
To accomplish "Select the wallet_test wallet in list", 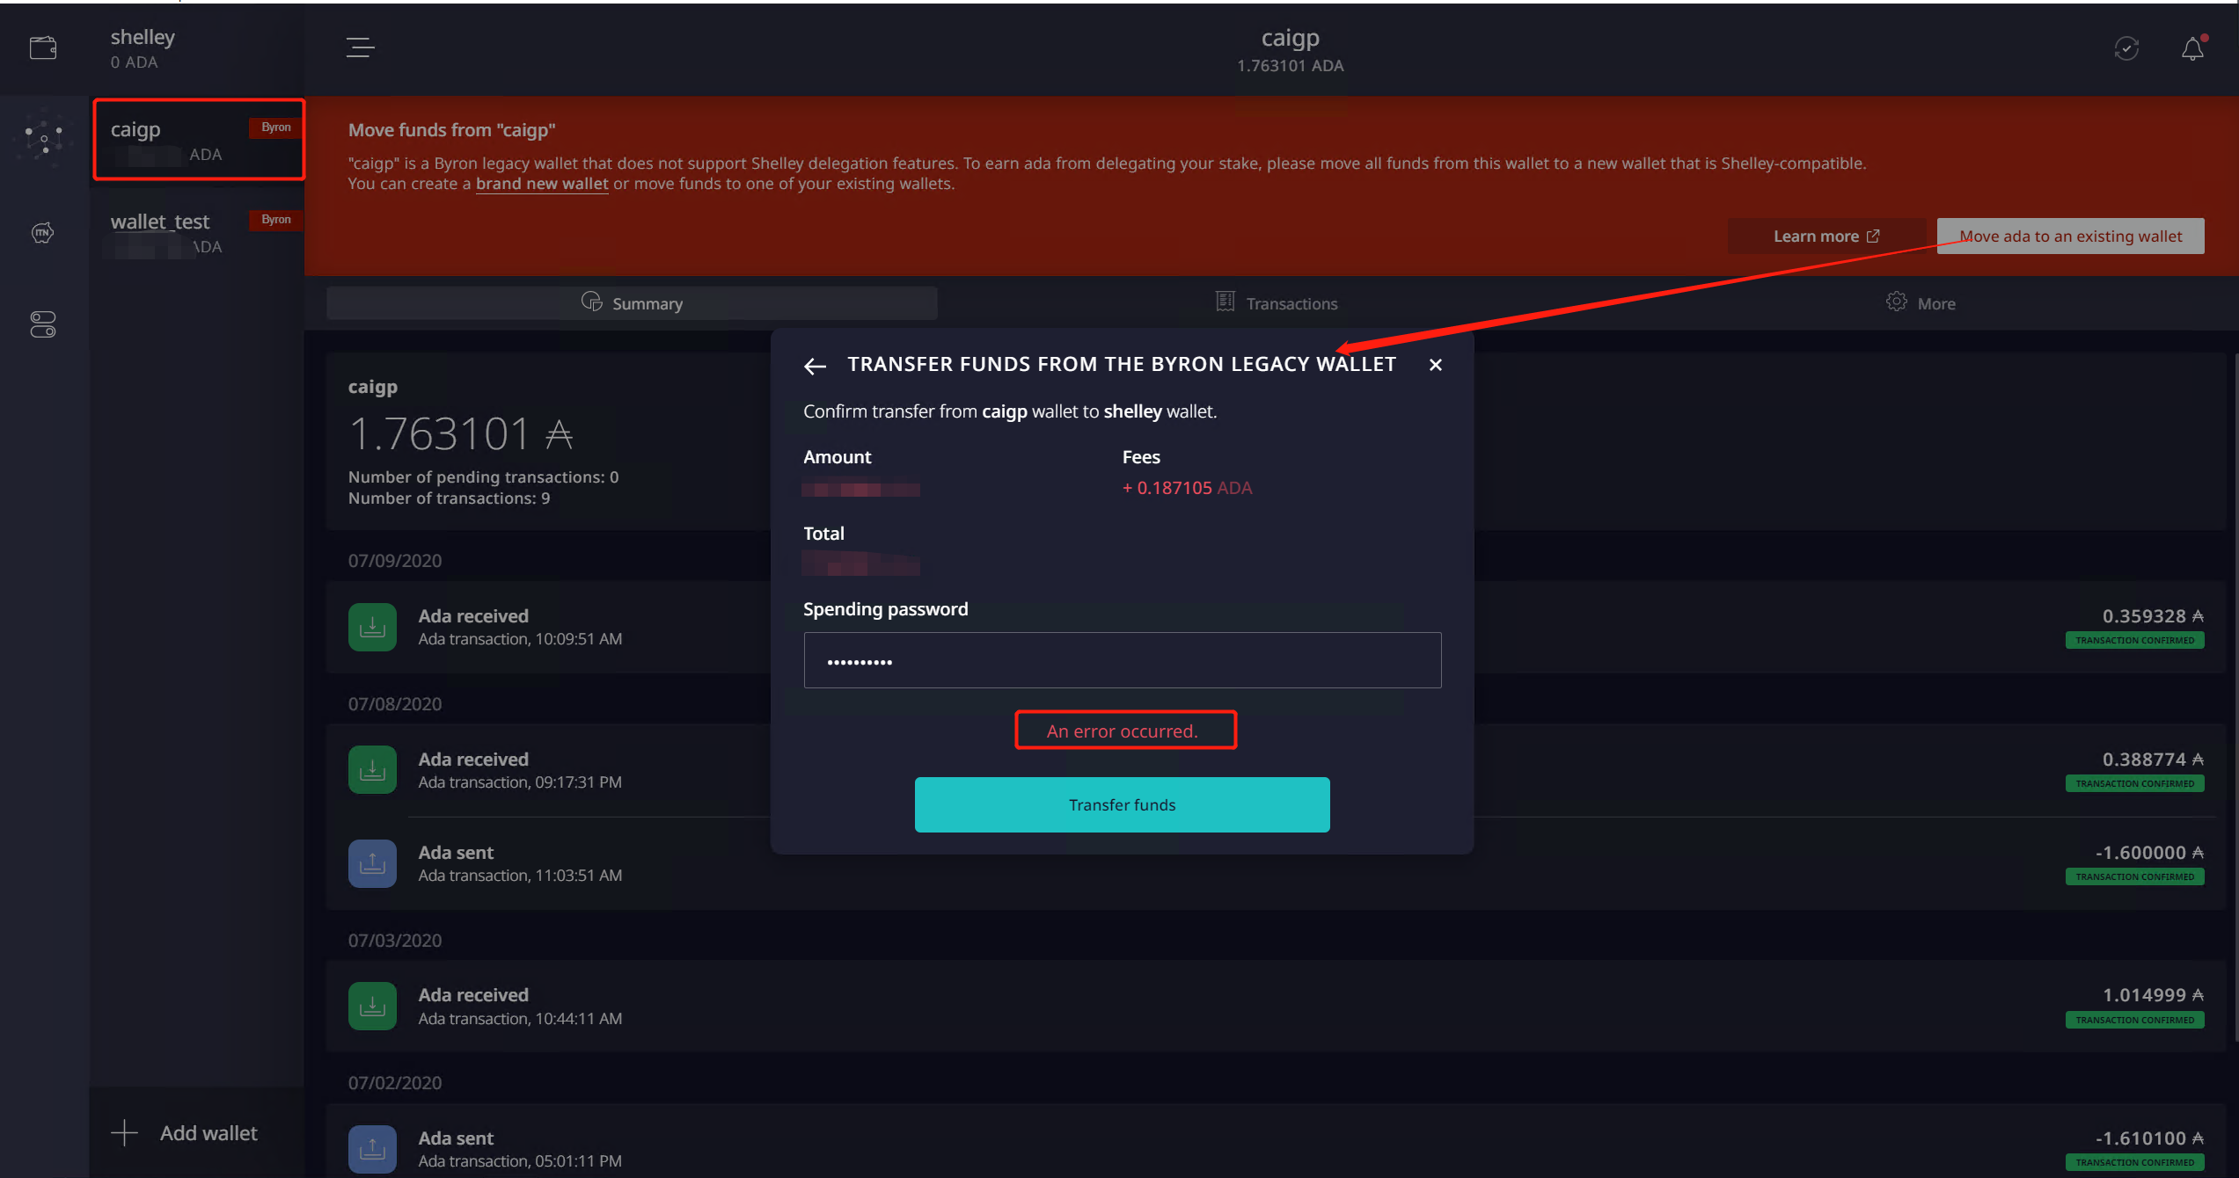I will pos(198,232).
